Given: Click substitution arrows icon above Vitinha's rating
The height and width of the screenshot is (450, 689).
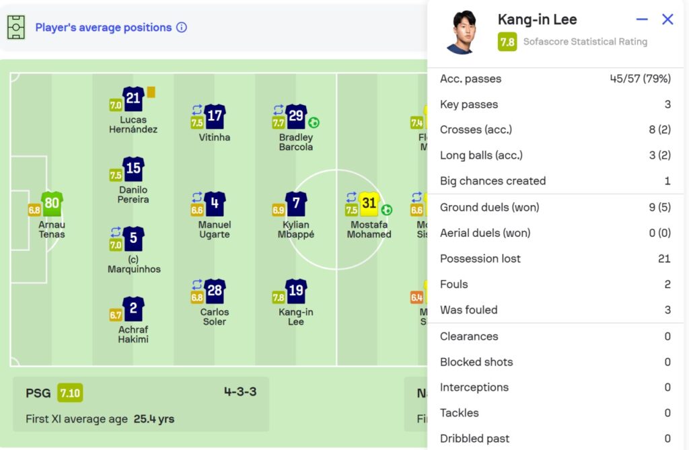Looking at the screenshot, I should 197,109.
